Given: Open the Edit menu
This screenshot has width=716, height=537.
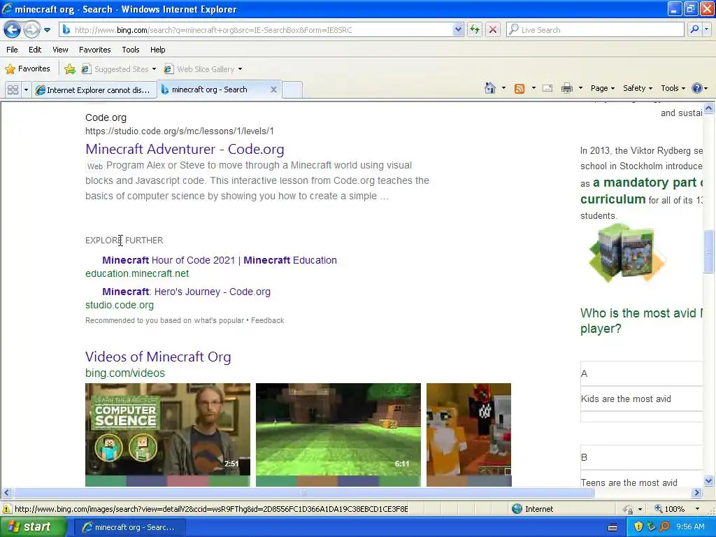Looking at the screenshot, I should coord(35,50).
